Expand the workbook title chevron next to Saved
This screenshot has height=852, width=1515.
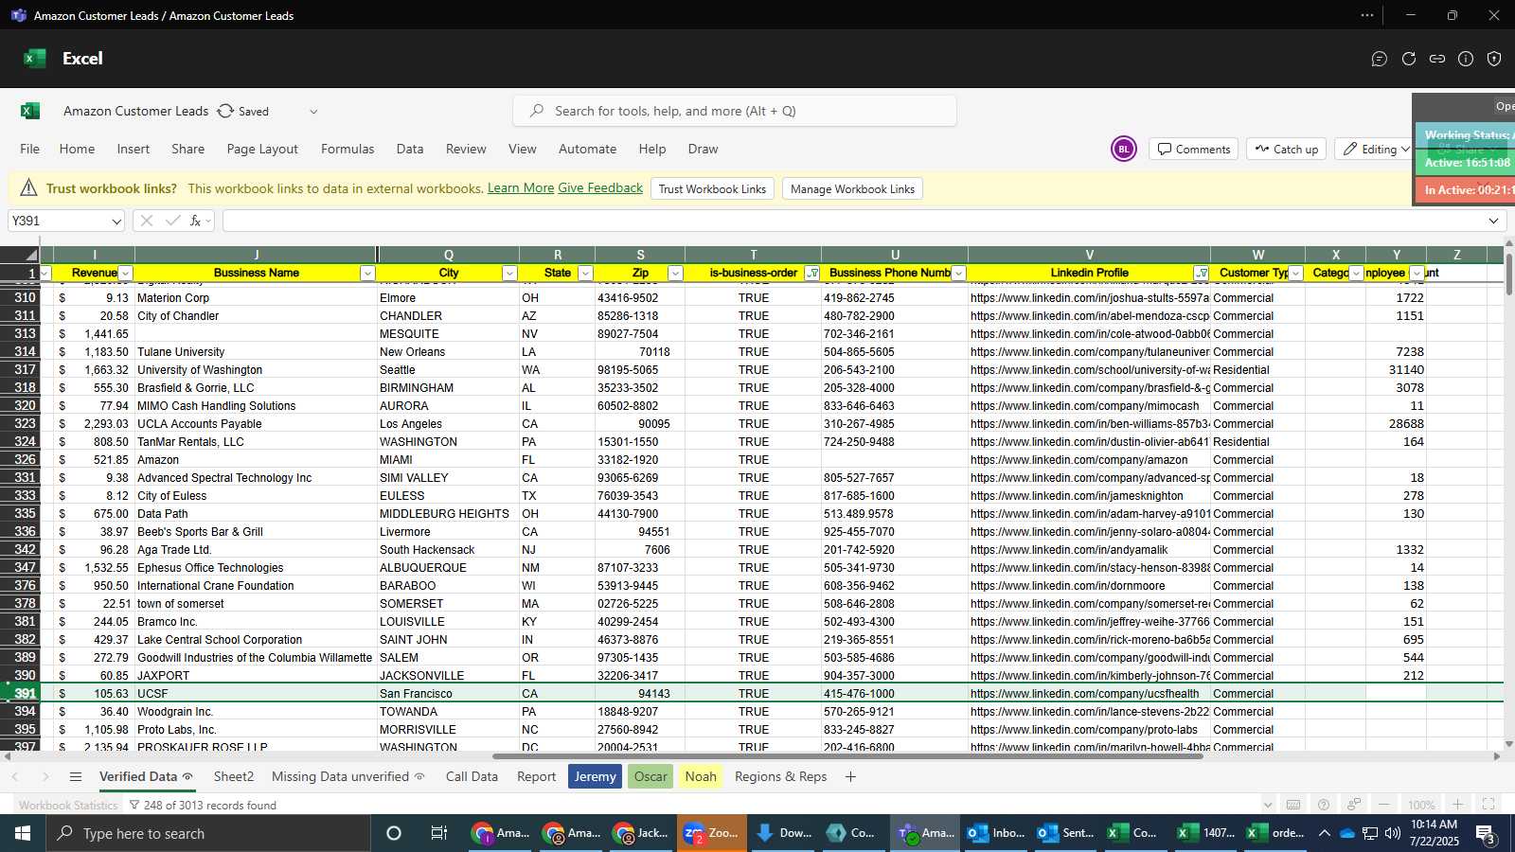313,111
